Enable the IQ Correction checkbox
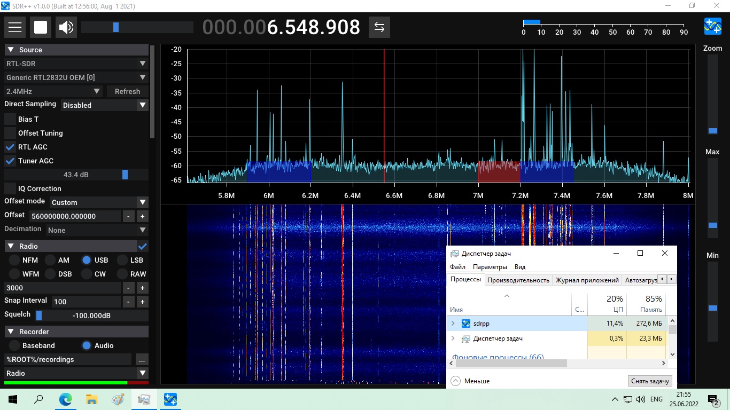The height and width of the screenshot is (410, 730). tap(10, 188)
